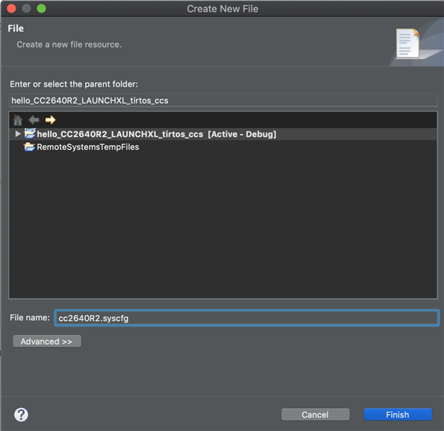Click the gray minimize window button
Image resolution: width=444 pixels, height=431 pixels.
[27, 8]
